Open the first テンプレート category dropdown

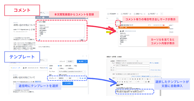tap(63, 78)
